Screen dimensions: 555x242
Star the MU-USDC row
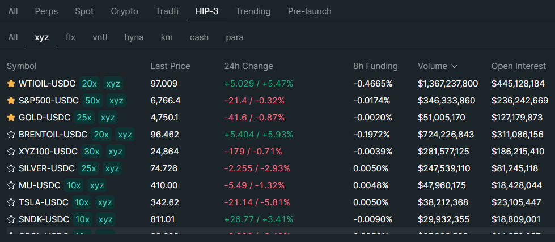click(11, 185)
